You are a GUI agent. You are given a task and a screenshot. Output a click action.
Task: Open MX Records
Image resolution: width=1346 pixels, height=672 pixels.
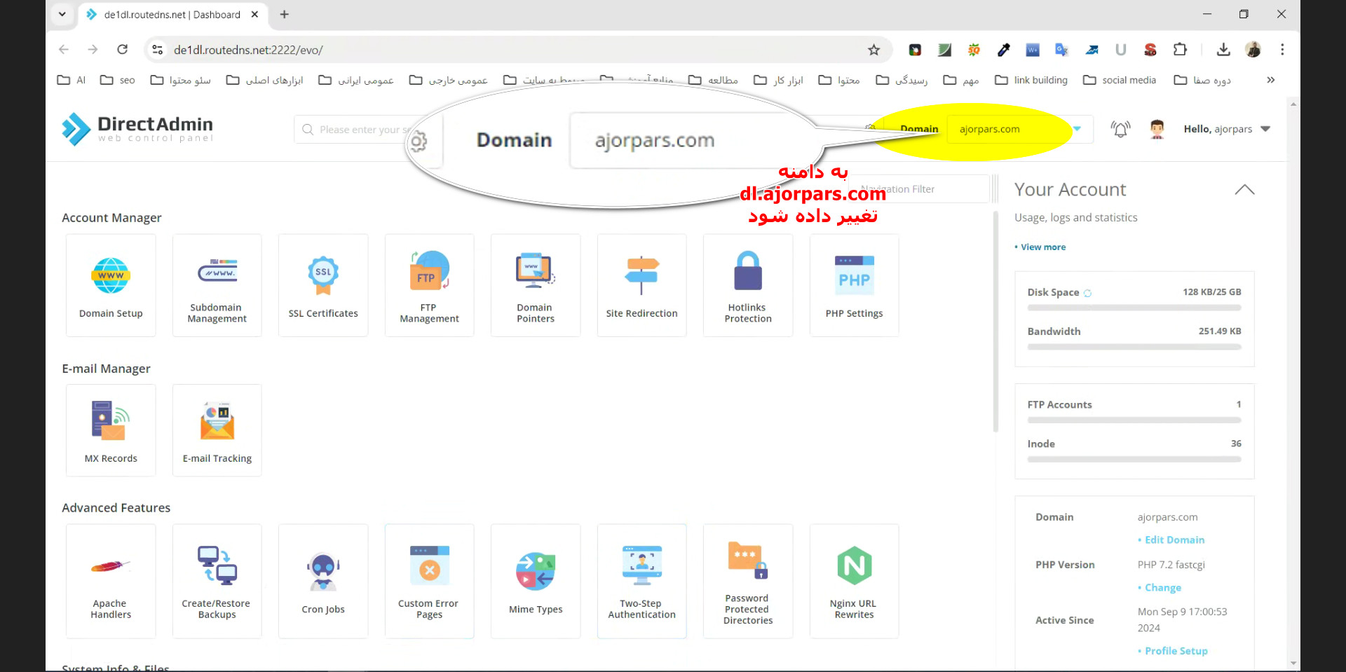[x=111, y=430]
